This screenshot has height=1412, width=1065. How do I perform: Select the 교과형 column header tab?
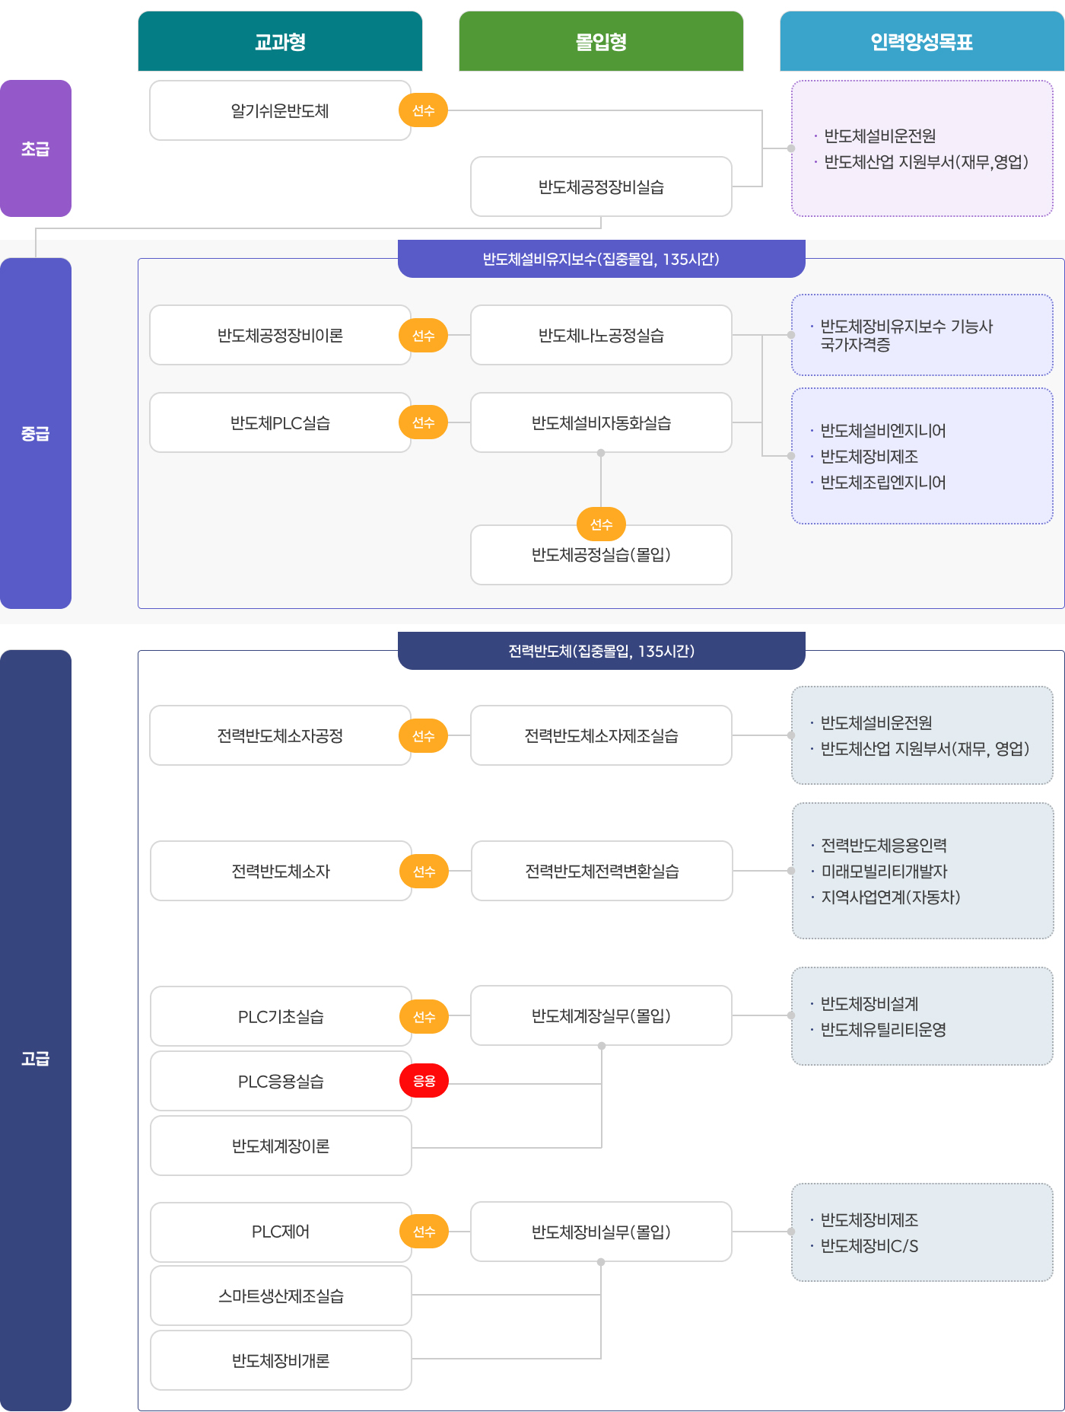click(x=280, y=41)
